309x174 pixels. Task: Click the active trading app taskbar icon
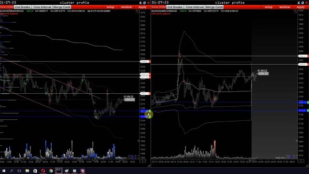[59, 171]
